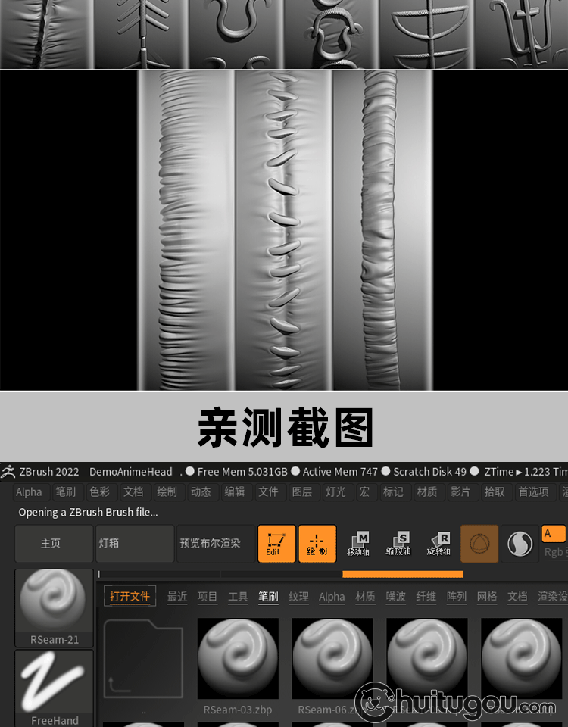
Task: Click the gizmo 3D sphere icon
Action: pos(479,544)
